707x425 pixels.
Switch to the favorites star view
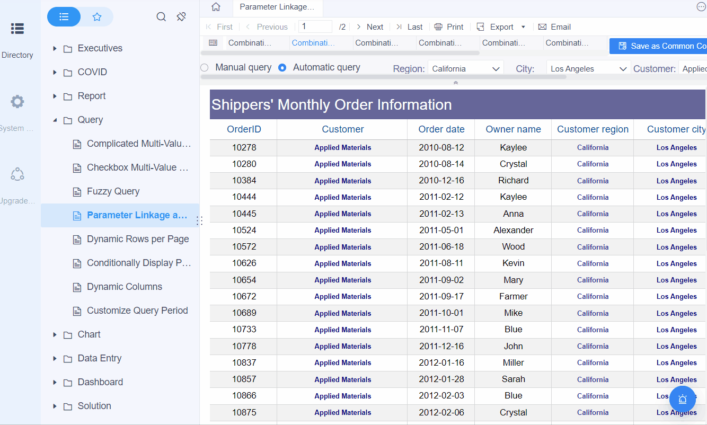pos(97,17)
